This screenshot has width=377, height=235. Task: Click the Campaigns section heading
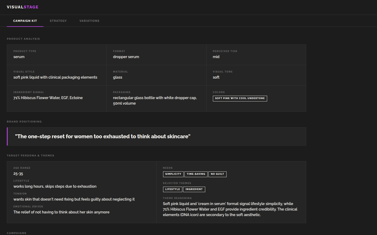coord(17,233)
